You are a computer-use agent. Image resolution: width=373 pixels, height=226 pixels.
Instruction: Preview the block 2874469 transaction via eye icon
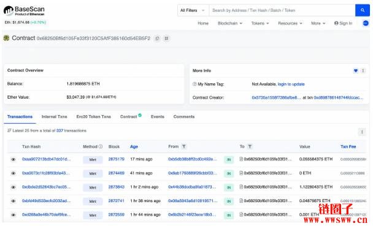pos(13,173)
